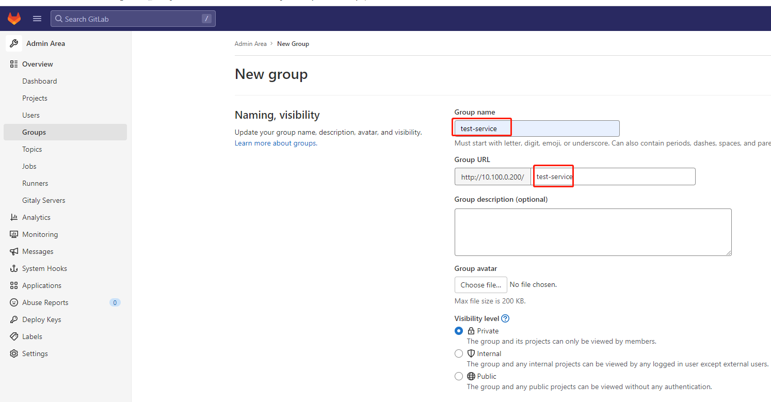Click the search magnifier icon
771x402 pixels.
pos(59,19)
